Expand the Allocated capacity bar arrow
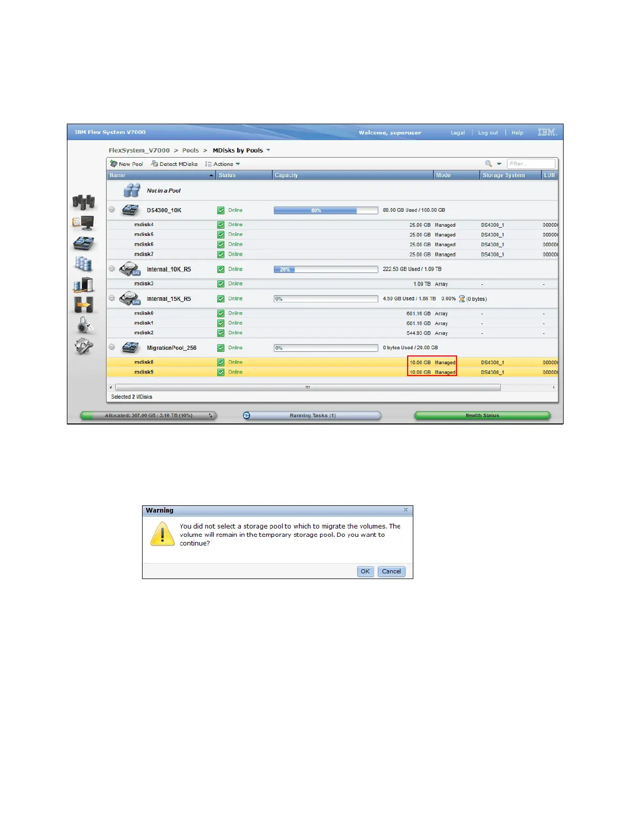 pos(211,416)
